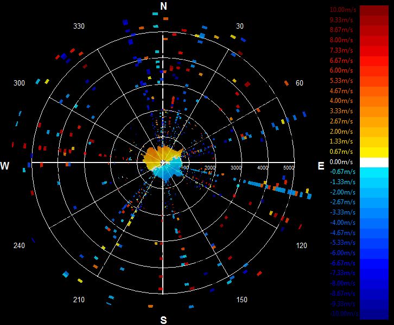This screenshot has height=325, width=394.
Task: Select the 30 degree bearing label
Action: pos(240,26)
